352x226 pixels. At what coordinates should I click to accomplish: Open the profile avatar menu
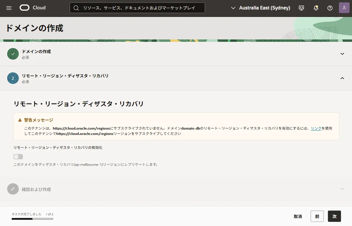344,8
